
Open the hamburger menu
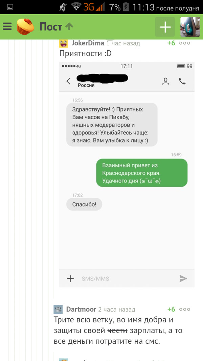point(7,26)
